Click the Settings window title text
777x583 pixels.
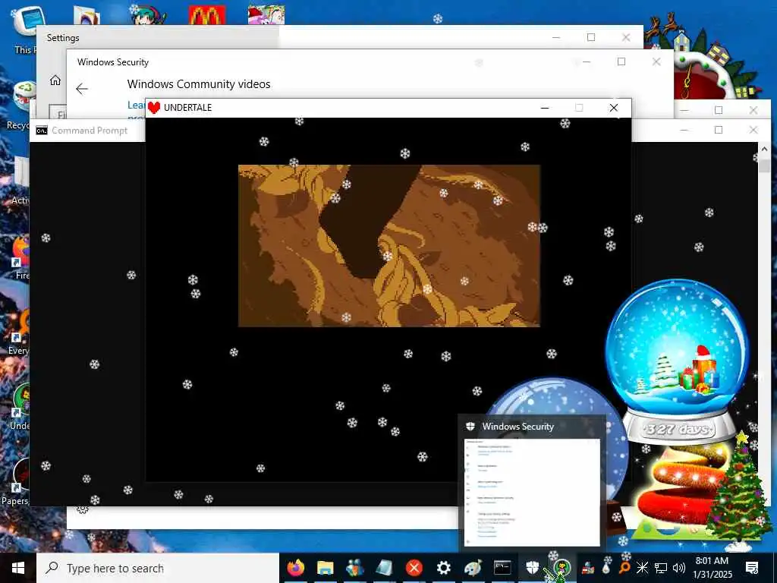pyautogui.click(x=63, y=38)
